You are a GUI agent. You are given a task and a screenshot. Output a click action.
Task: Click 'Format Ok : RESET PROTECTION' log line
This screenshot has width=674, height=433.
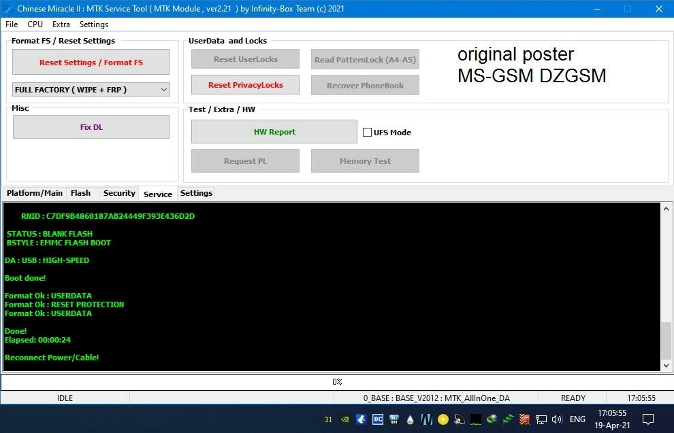tap(64, 305)
